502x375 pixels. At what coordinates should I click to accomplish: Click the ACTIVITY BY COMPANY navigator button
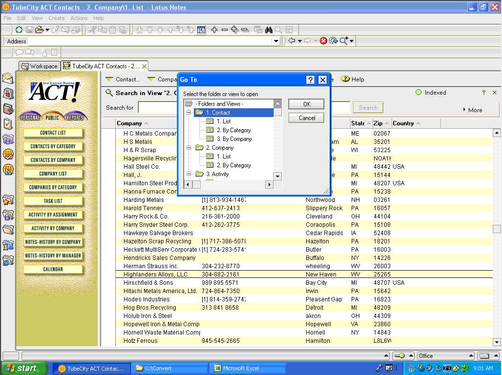pyautogui.click(x=53, y=228)
